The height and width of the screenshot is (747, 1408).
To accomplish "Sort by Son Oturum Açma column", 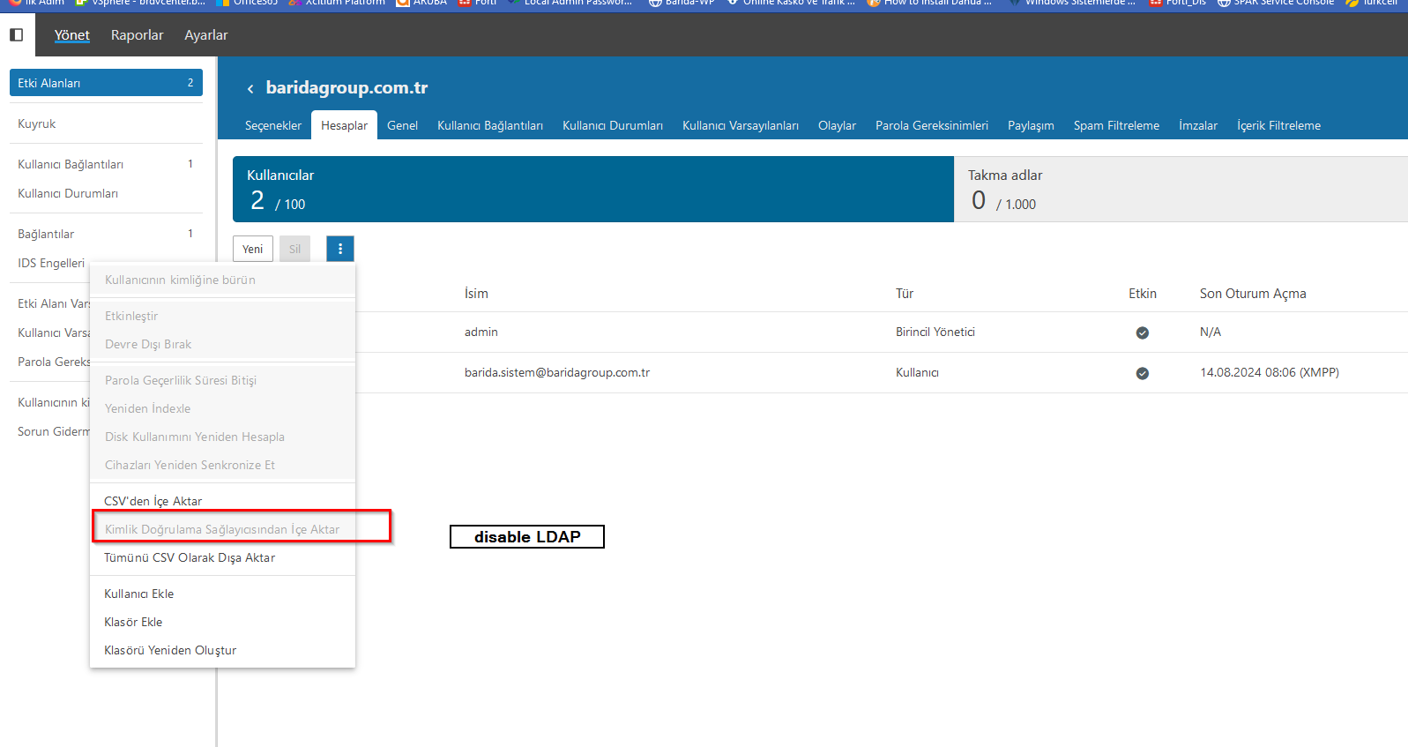I will tap(1252, 294).
